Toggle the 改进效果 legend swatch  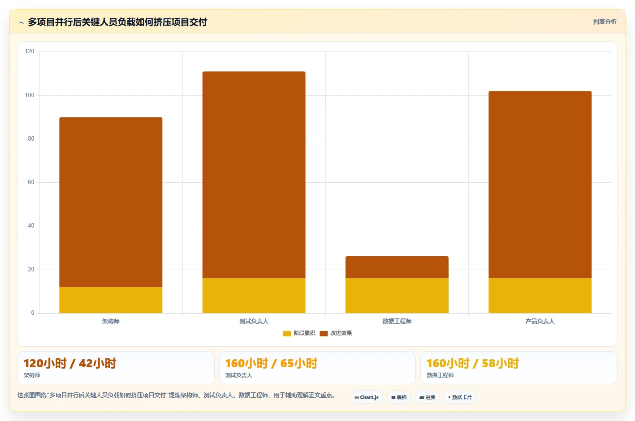[x=324, y=334]
